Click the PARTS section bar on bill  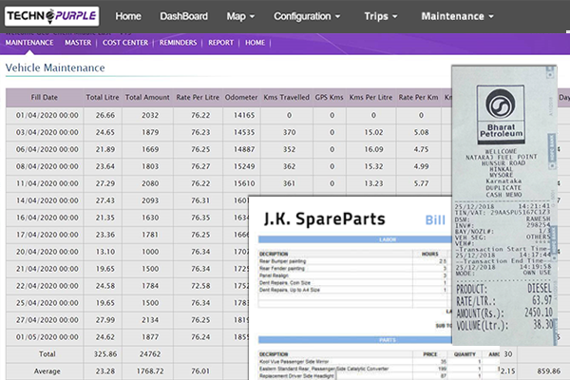pos(354,340)
